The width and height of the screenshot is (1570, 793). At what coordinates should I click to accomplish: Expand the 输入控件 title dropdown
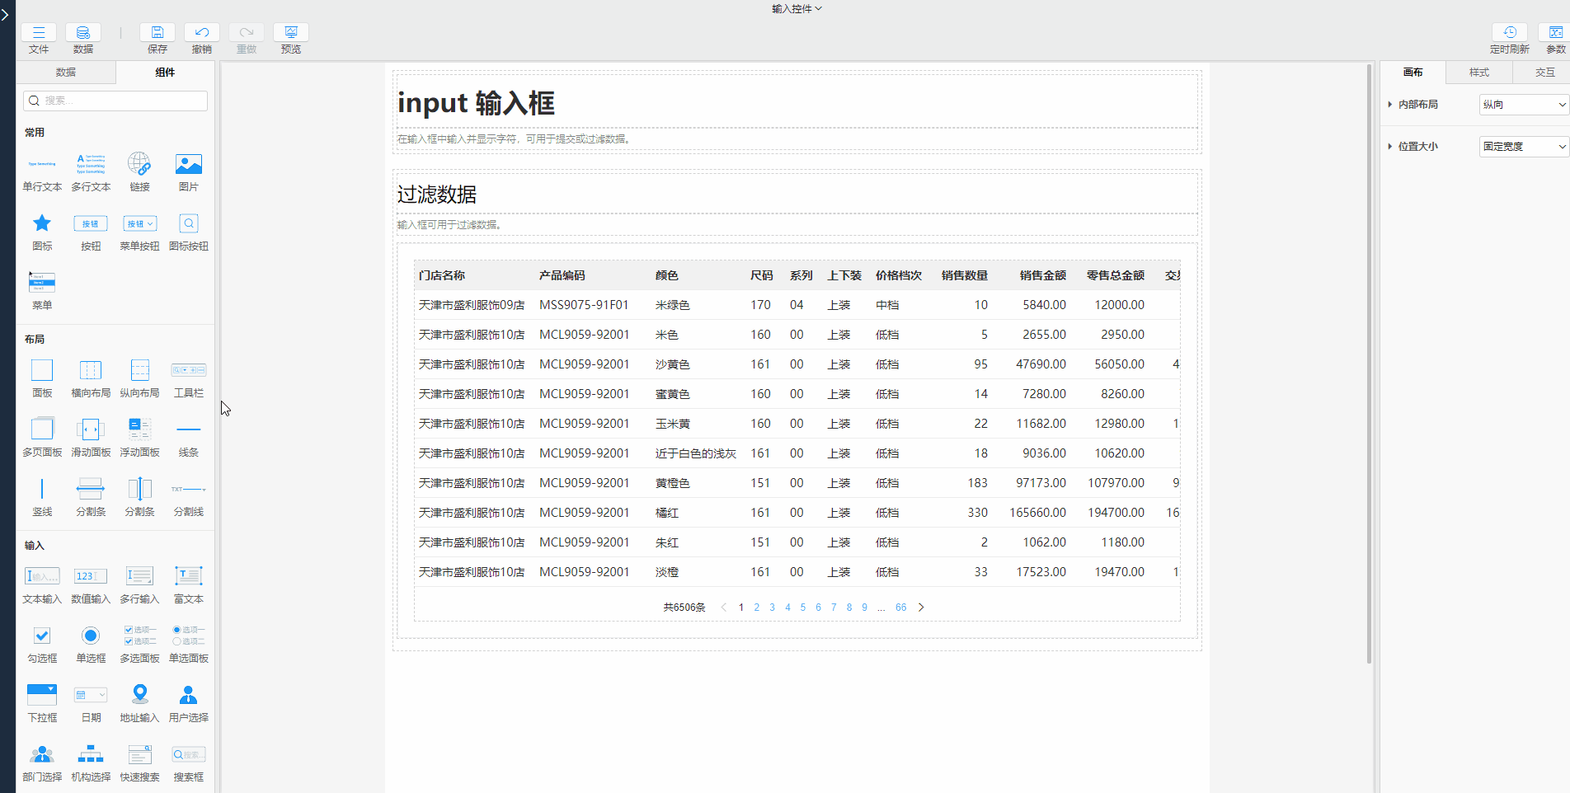pos(797,9)
